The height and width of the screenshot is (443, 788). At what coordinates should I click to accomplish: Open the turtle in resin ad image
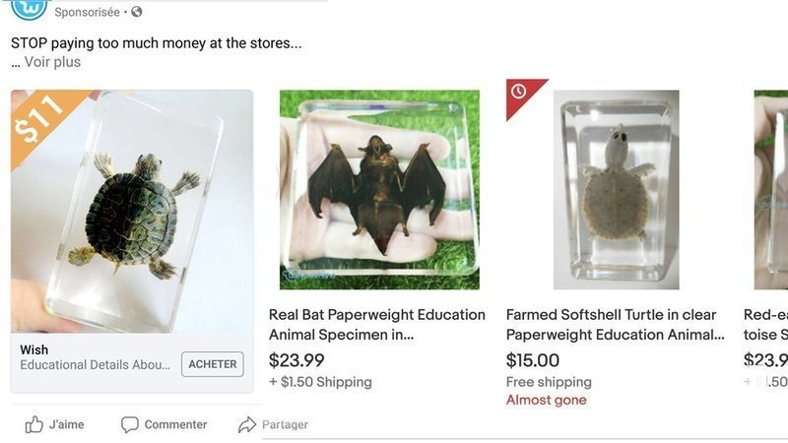(x=132, y=212)
